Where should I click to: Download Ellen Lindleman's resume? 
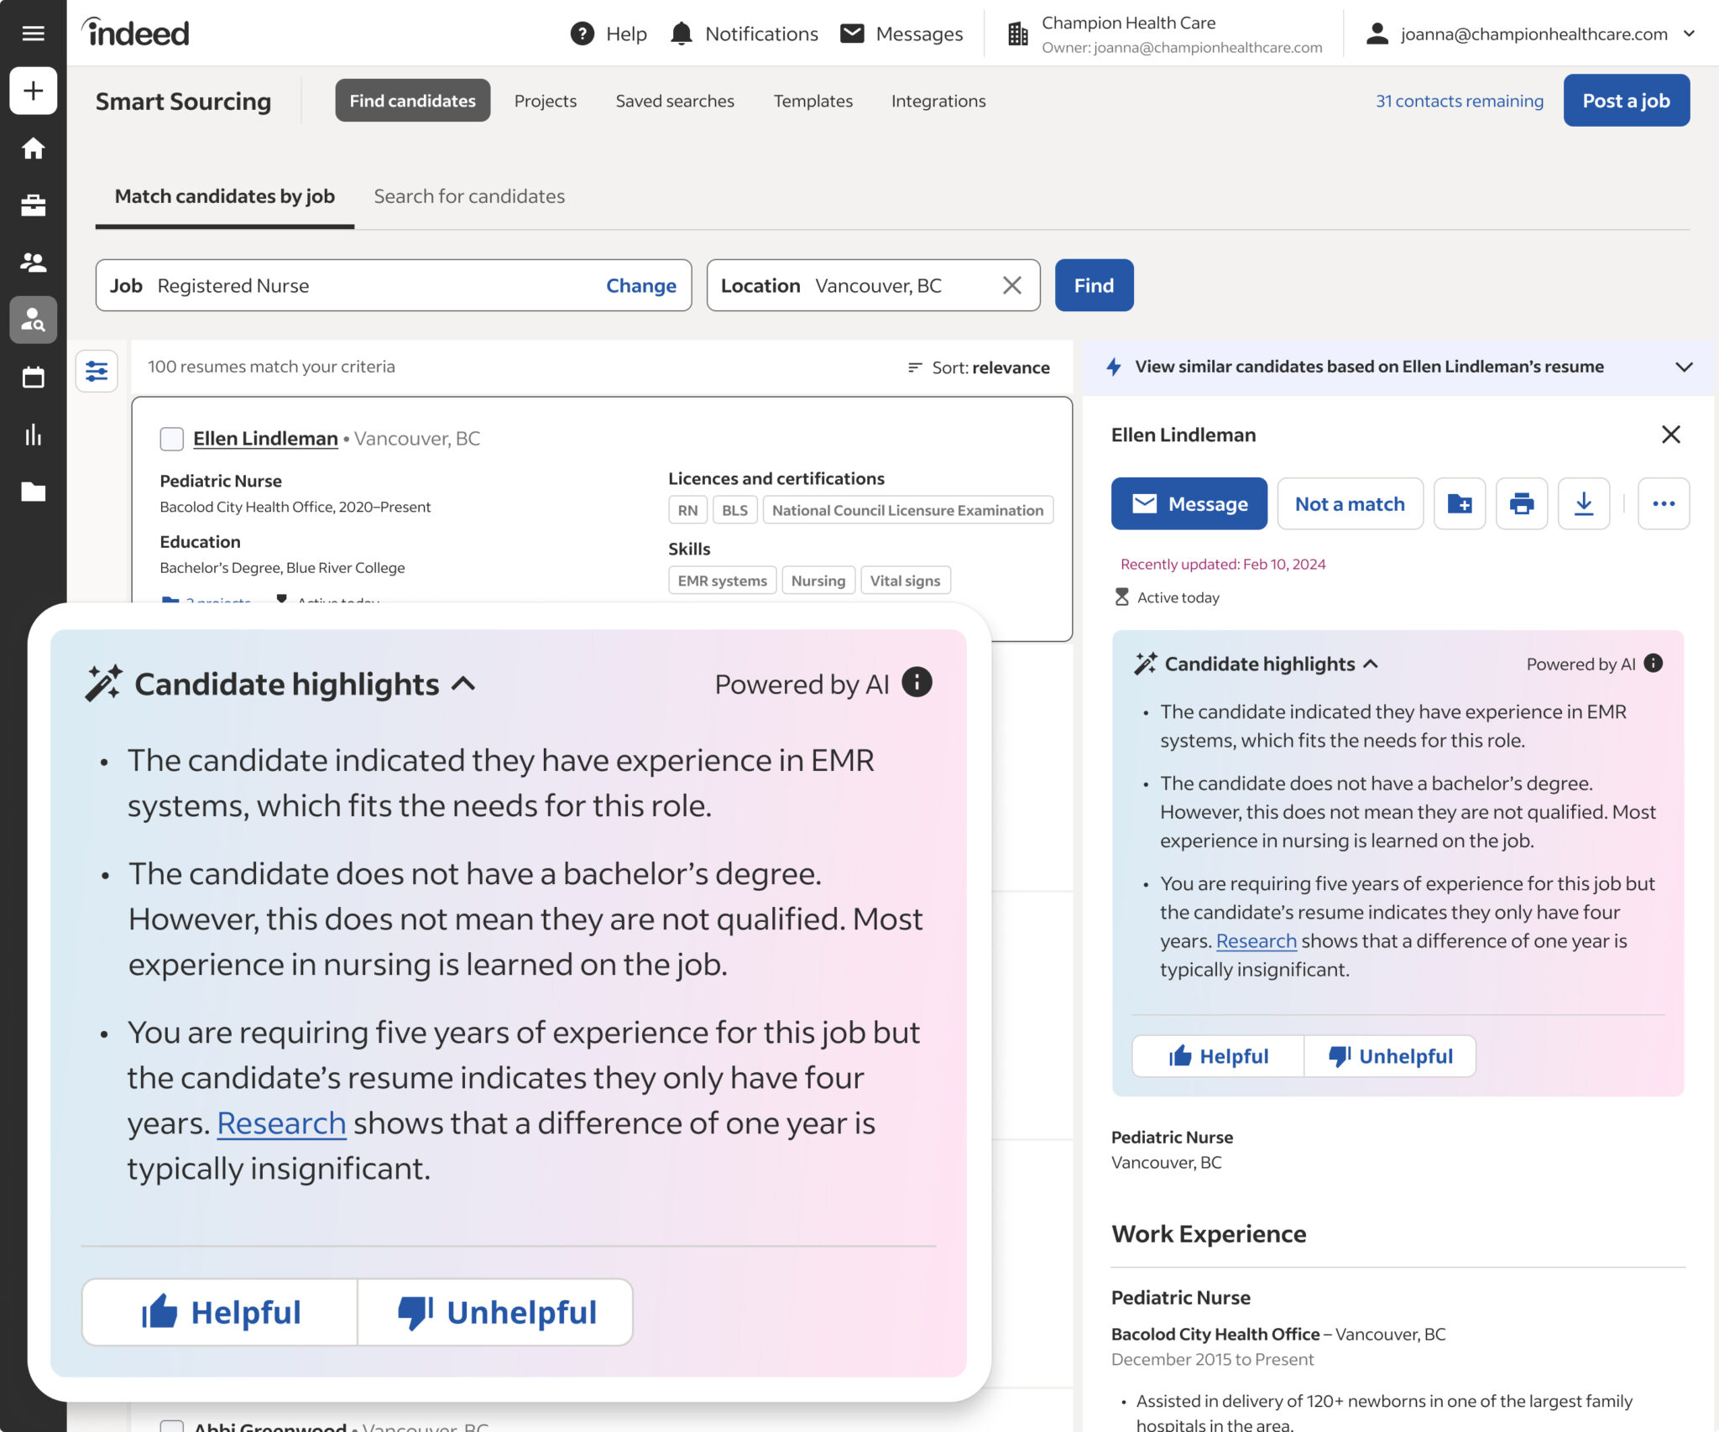[x=1583, y=503]
